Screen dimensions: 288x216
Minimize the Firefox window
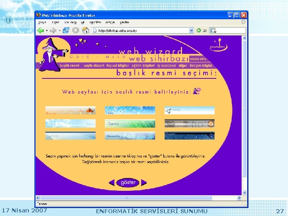[230, 15]
